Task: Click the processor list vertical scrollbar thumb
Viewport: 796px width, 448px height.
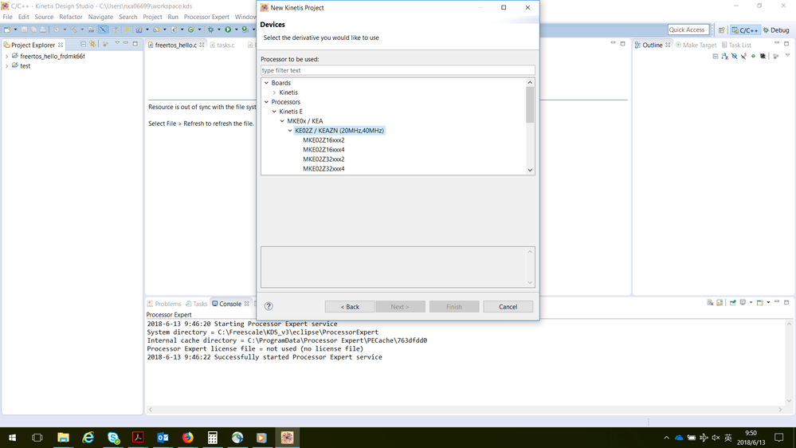Action: 530,104
